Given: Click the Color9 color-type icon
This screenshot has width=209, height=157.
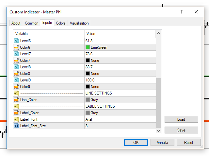Looking at the screenshot, I should (16, 87).
